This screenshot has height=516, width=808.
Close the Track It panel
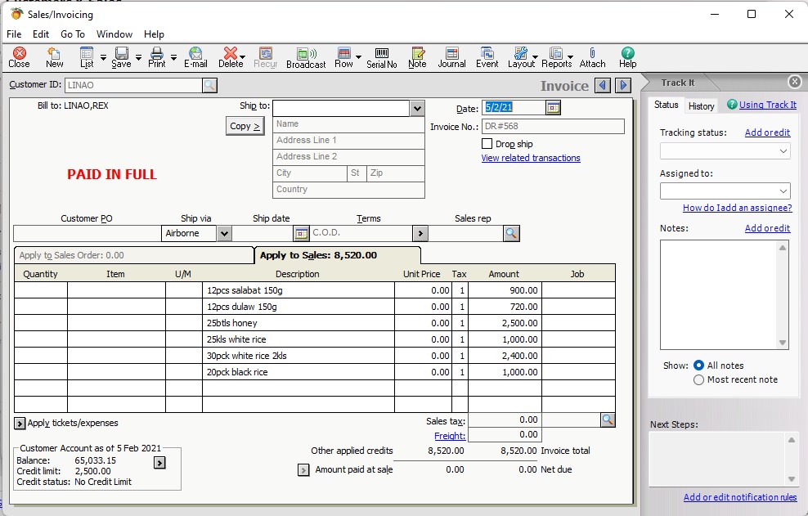tap(795, 82)
